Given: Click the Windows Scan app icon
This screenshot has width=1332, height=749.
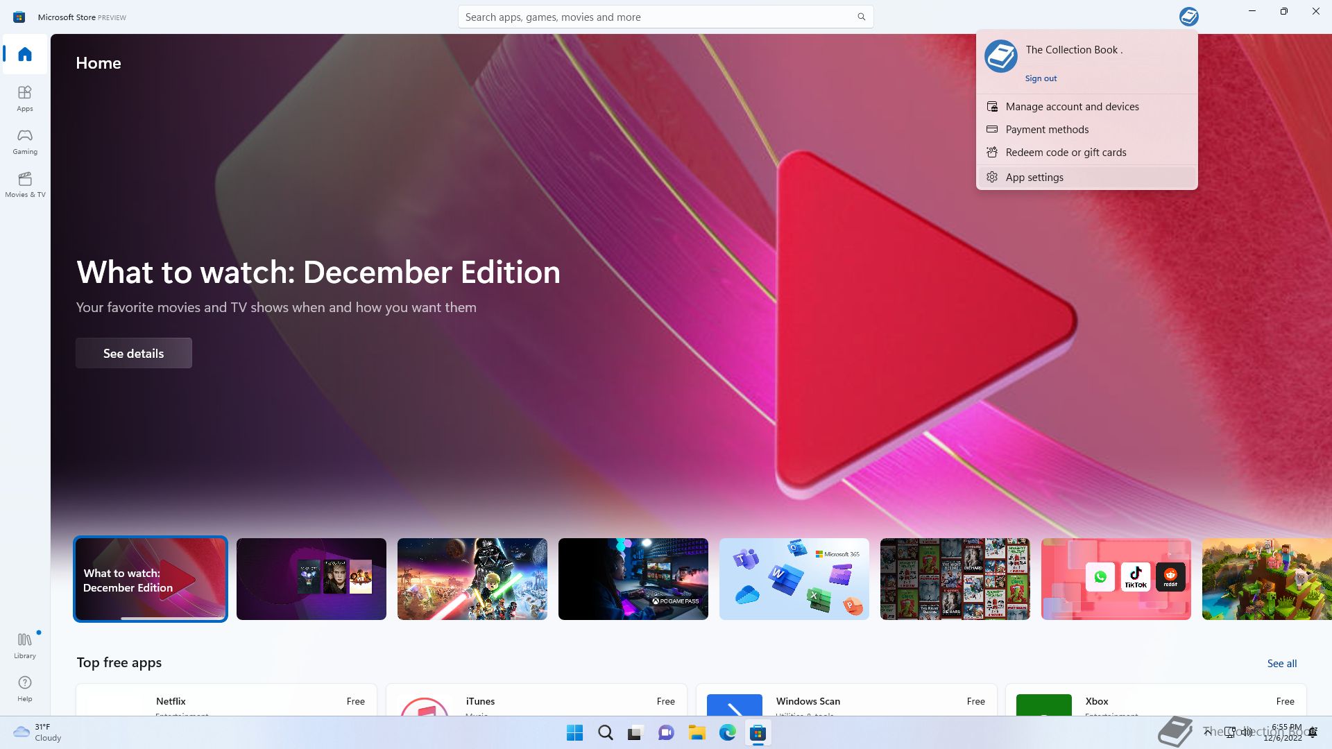Looking at the screenshot, I should (x=735, y=705).
